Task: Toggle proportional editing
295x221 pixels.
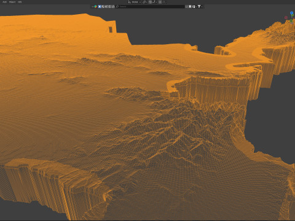Action: (x=160, y=2)
